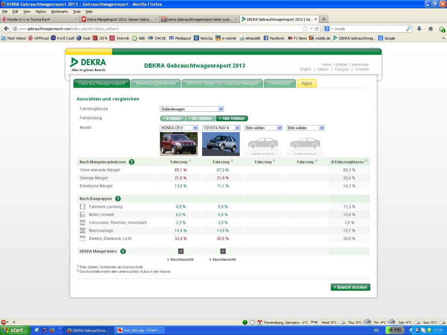Expand the HONDA CR-V model dropdown
The image size is (447, 335).
tap(179, 128)
